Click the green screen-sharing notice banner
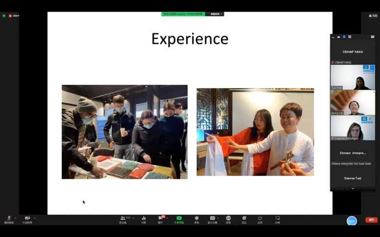The image size is (380, 237). pyautogui.click(x=183, y=14)
